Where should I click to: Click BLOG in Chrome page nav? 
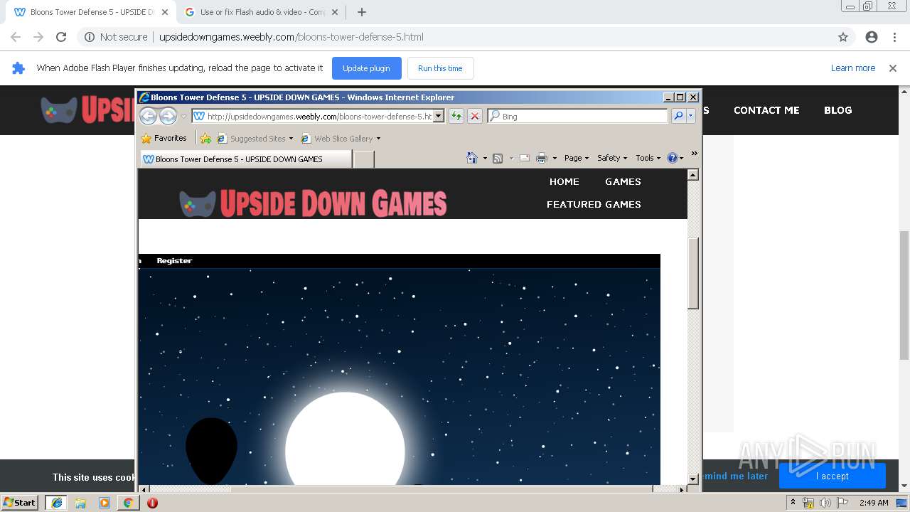[x=837, y=110]
